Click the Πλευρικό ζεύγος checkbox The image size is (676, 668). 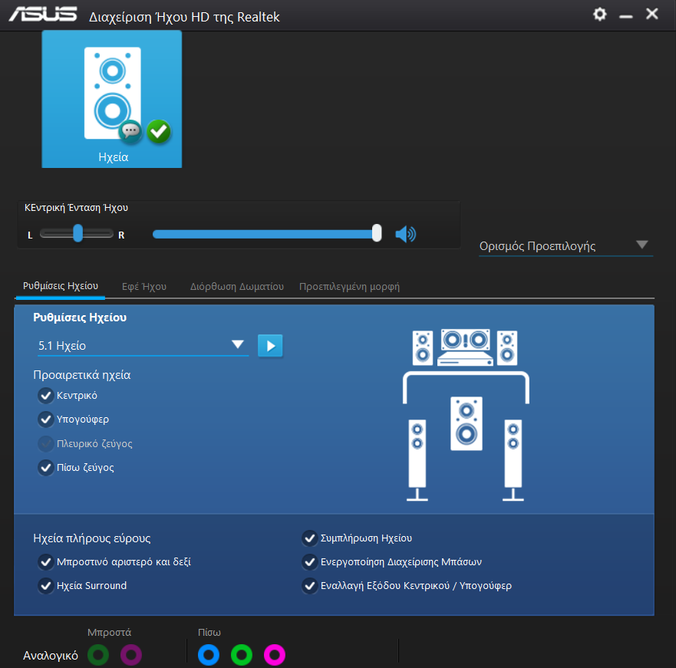pyautogui.click(x=46, y=443)
